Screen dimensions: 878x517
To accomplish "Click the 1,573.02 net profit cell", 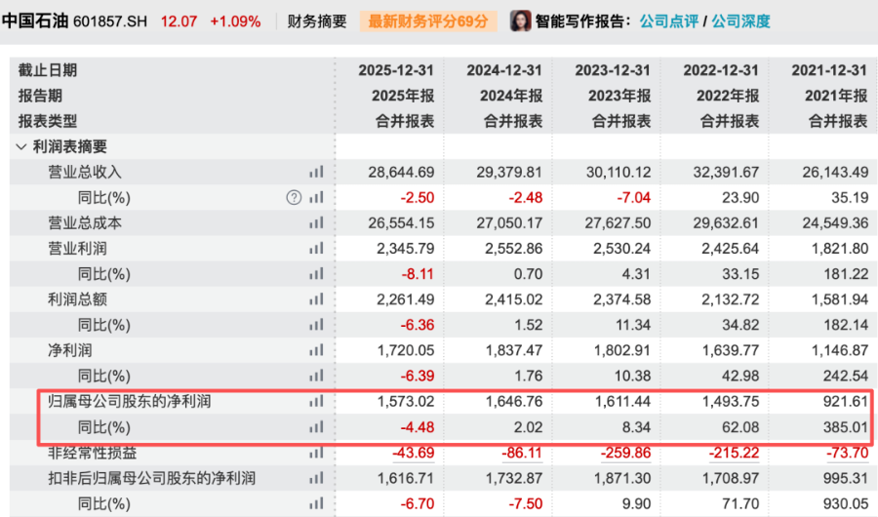I will pyautogui.click(x=407, y=401).
